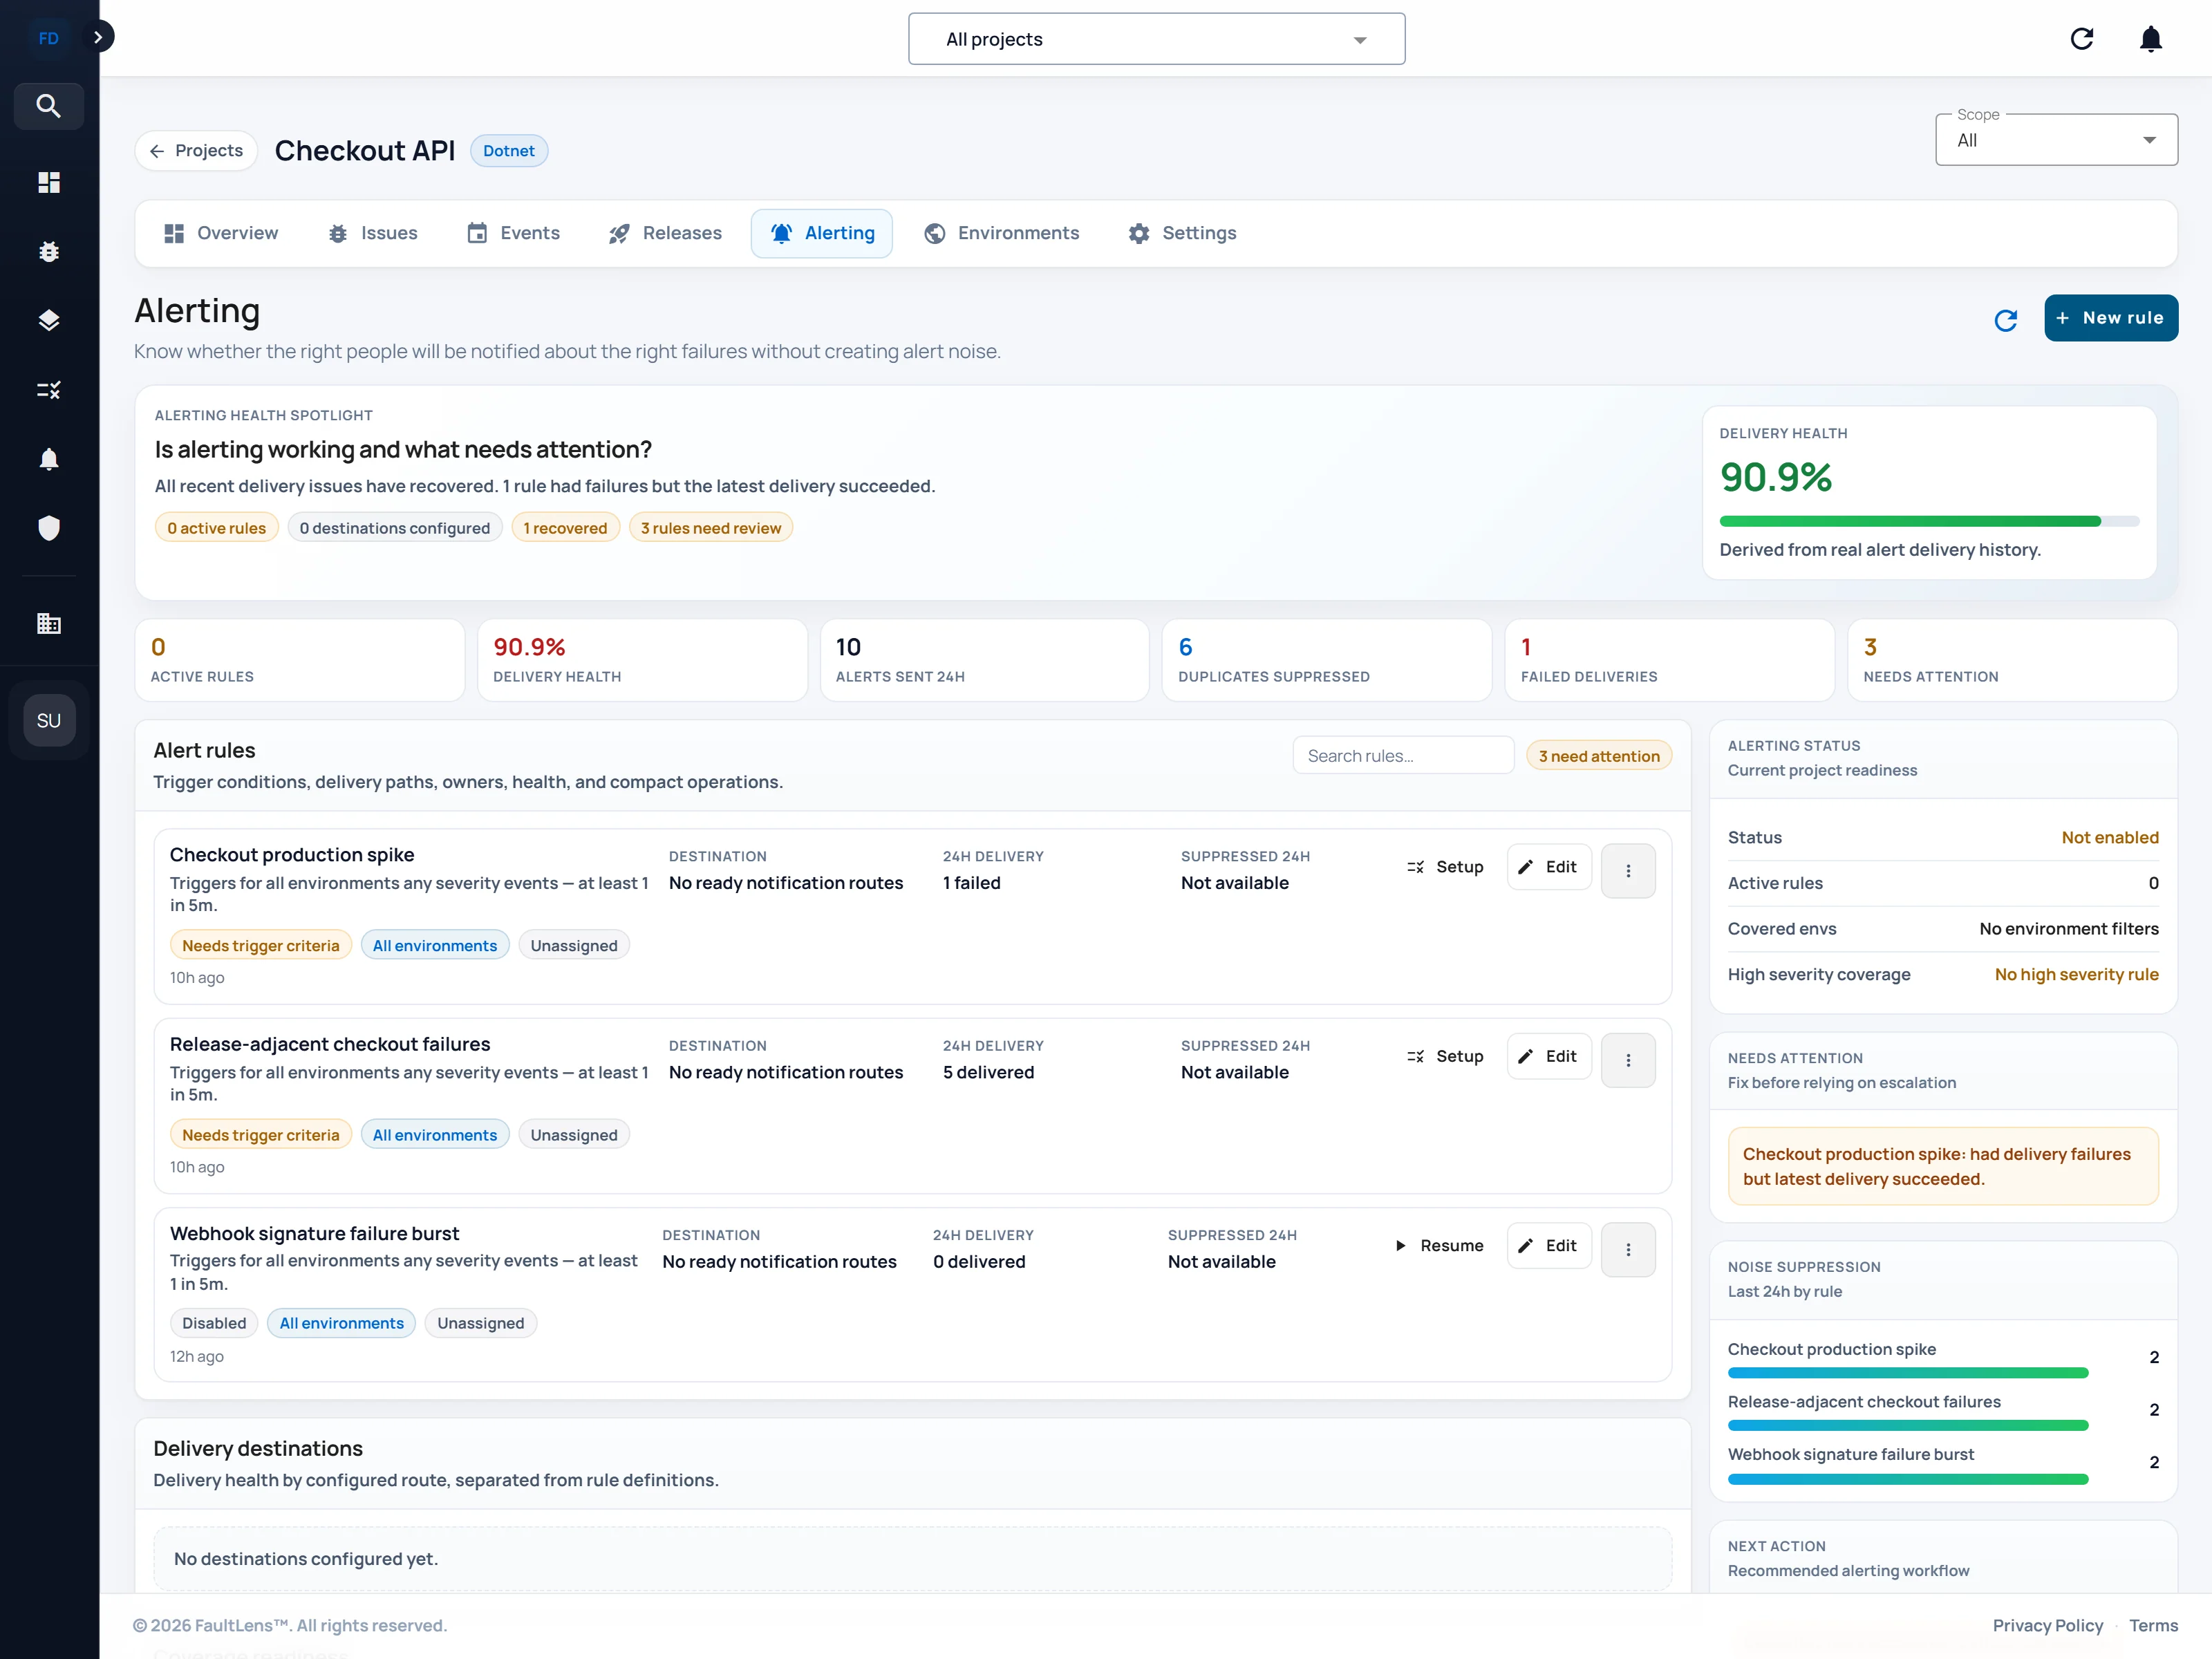Open the organization building icon in sidebar
Viewport: 2212px width, 1659px height.
(x=48, y=624)
